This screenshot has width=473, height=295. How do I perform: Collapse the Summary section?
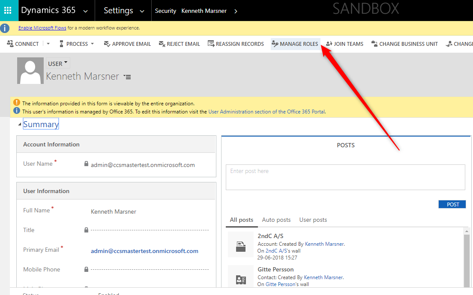19,125
